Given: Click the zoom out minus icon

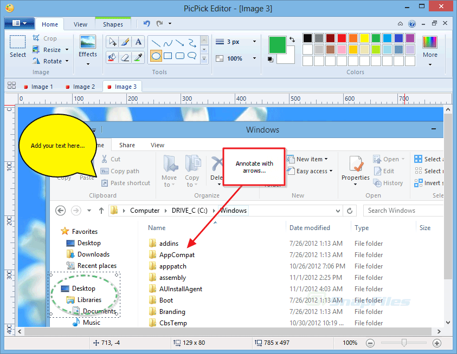Looking at the screenshot, I should click(x=370, y=343).
